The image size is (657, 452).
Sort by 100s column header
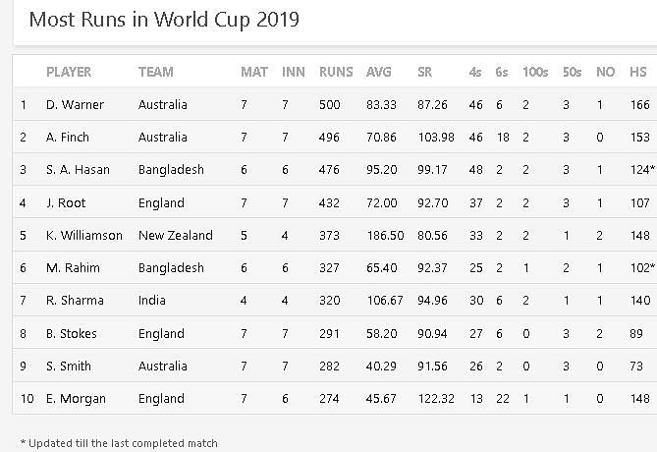pos(535,72)
